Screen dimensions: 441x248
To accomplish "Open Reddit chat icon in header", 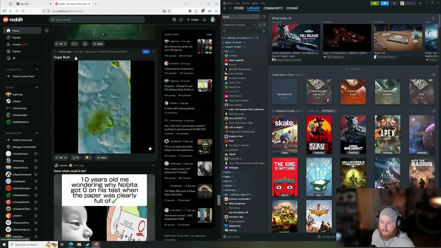I will coord(181,20).
